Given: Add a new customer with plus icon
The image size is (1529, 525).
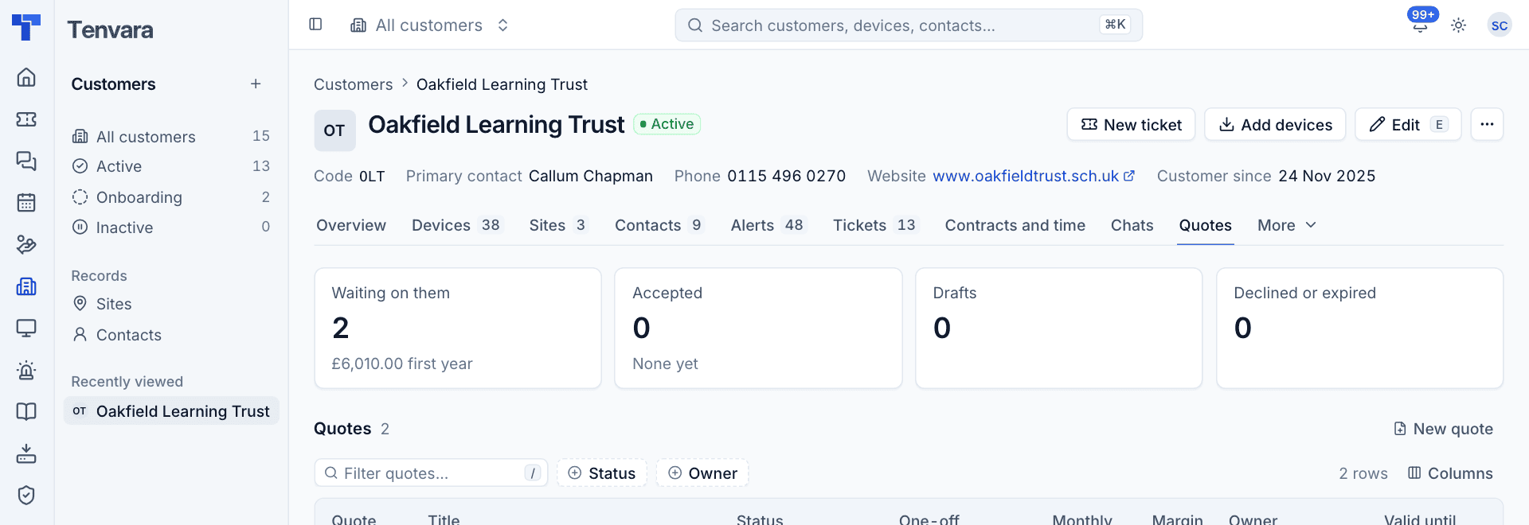Looking at the screenshot, I should pos(256,84).
